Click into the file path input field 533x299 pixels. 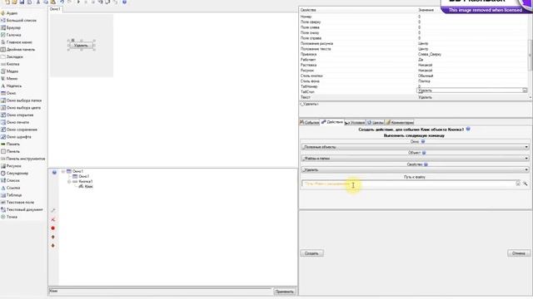tap(408, 184)
